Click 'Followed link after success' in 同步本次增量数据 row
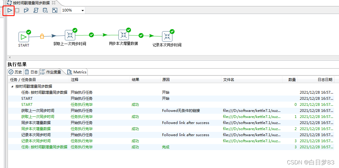The width and height of the screenshot is (339, 168). pyautogui.click(x=185, y=123)
